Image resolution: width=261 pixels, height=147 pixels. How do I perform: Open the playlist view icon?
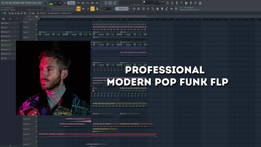click(134, 9)
